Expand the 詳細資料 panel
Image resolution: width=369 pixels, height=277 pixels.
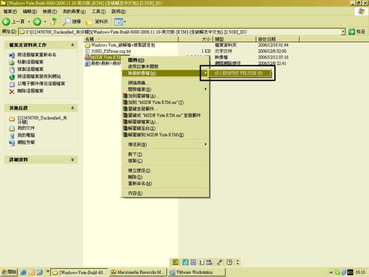[72, 159]
